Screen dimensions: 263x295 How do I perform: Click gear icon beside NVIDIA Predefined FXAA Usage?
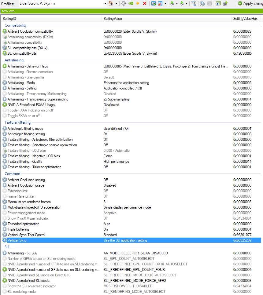(x=5, y=105)
